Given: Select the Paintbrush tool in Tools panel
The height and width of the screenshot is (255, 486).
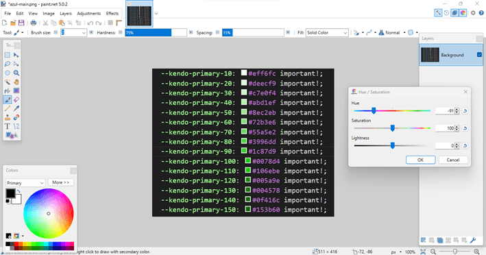Looking at the screenshot, I should click(8, 100).
